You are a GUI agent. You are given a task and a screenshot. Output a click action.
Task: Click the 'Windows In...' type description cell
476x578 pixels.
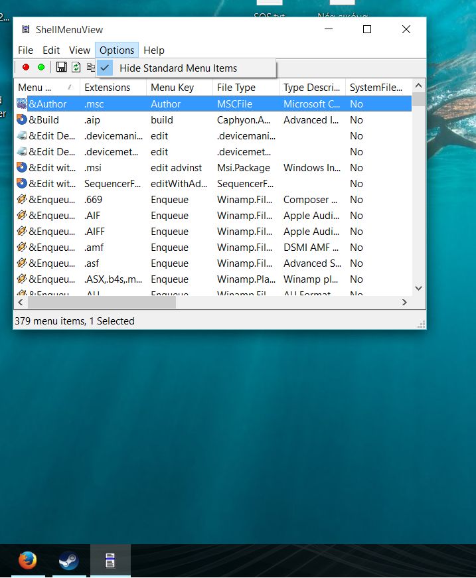point(312,168)
